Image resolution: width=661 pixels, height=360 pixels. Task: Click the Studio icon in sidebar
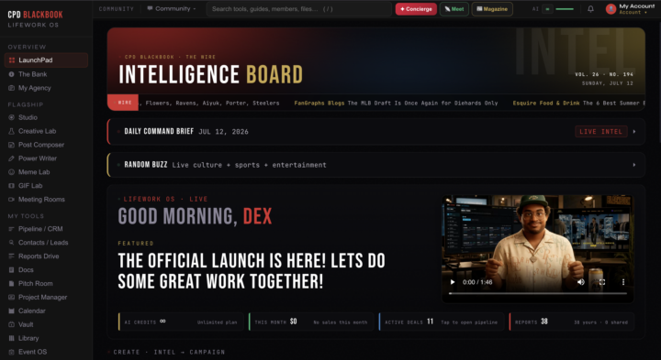[x=11, y=117]
